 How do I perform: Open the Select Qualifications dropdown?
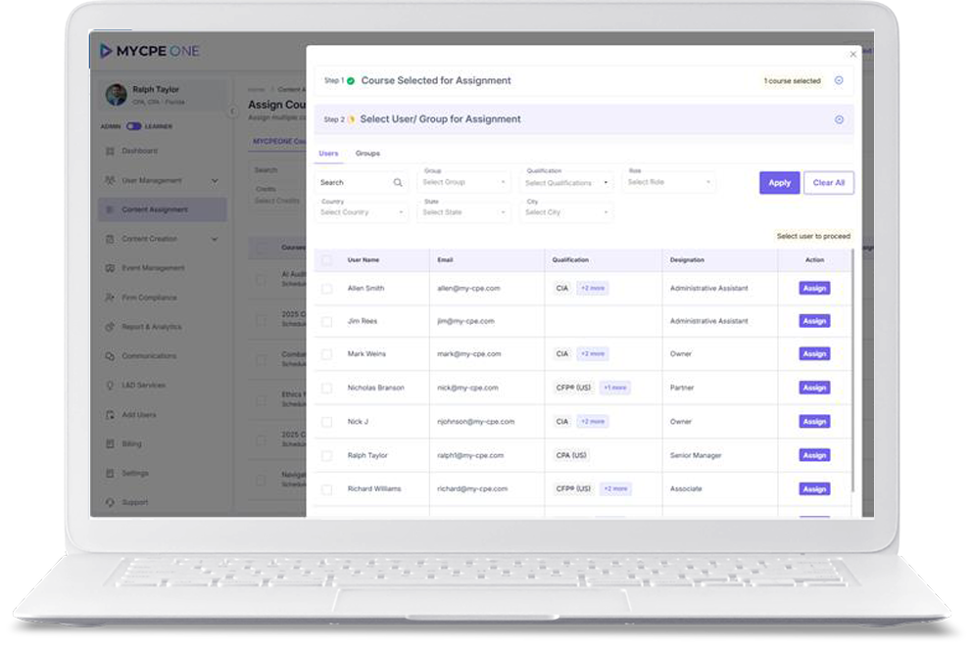coord(566,183)
